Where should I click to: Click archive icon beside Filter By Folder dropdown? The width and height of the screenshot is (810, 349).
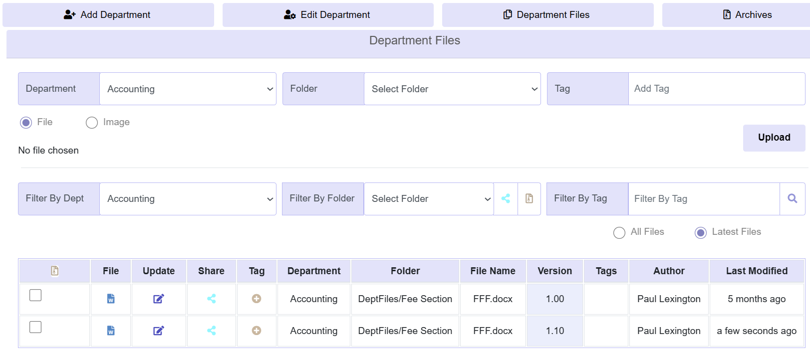[x=529, y=198]
